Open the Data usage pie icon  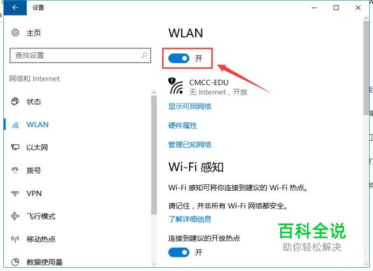point(15,262)
